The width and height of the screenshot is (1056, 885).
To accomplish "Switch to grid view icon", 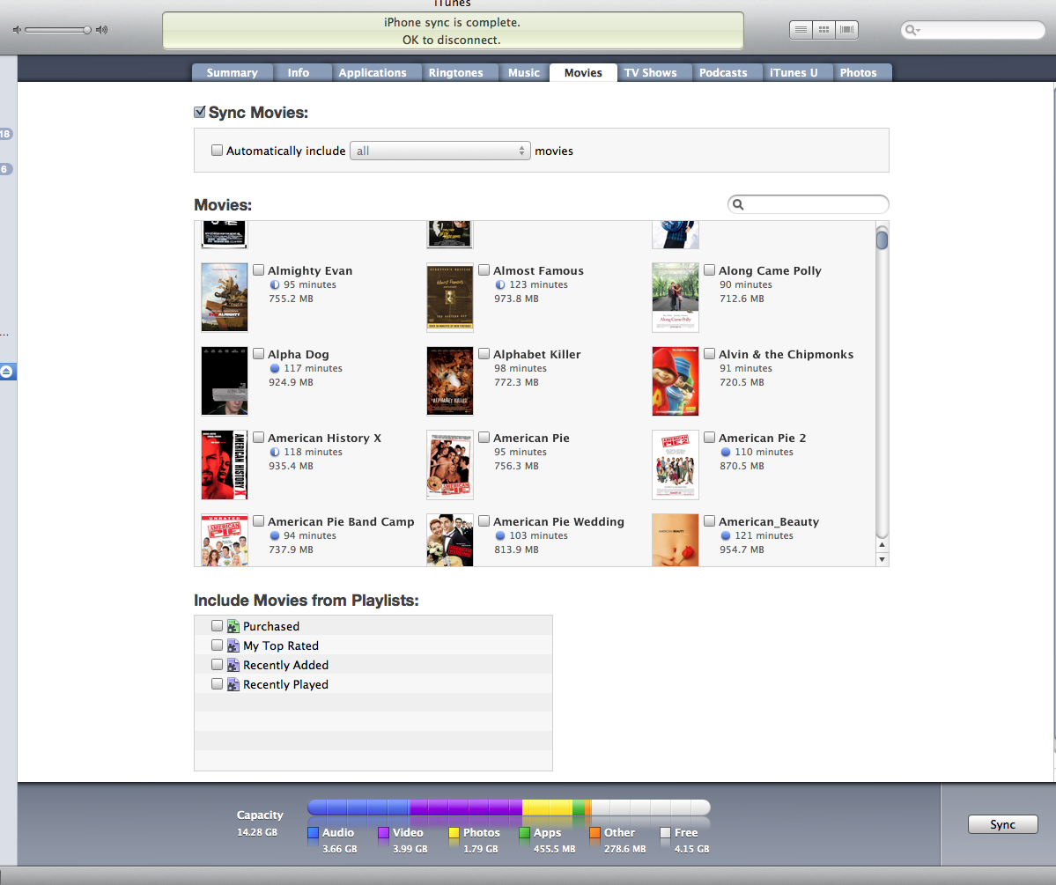I will 823,30.
